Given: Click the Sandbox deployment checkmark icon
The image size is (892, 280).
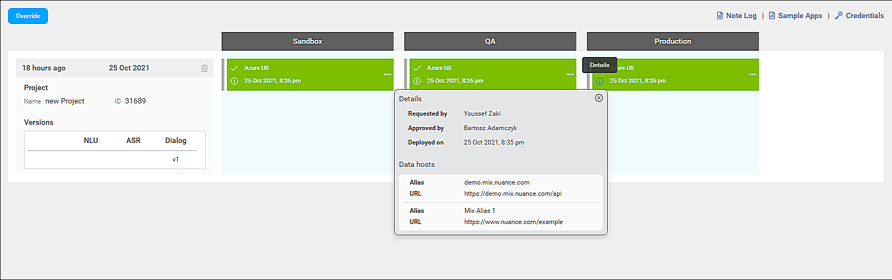Looking at the screenshot, I should 234,68.
